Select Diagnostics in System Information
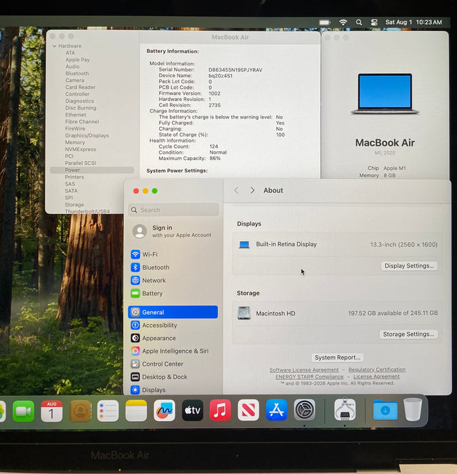 pyautogui.click(x=79, y=101)
